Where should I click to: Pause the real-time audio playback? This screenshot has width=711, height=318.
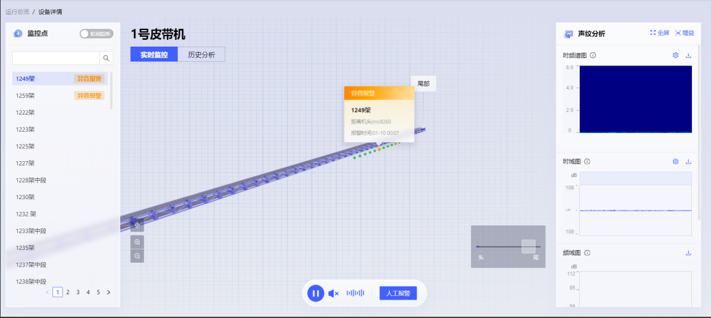pyautogui.click(x=315, y=293)
